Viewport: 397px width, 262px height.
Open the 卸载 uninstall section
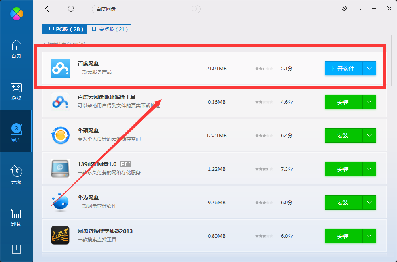click(x=16, y=217)
